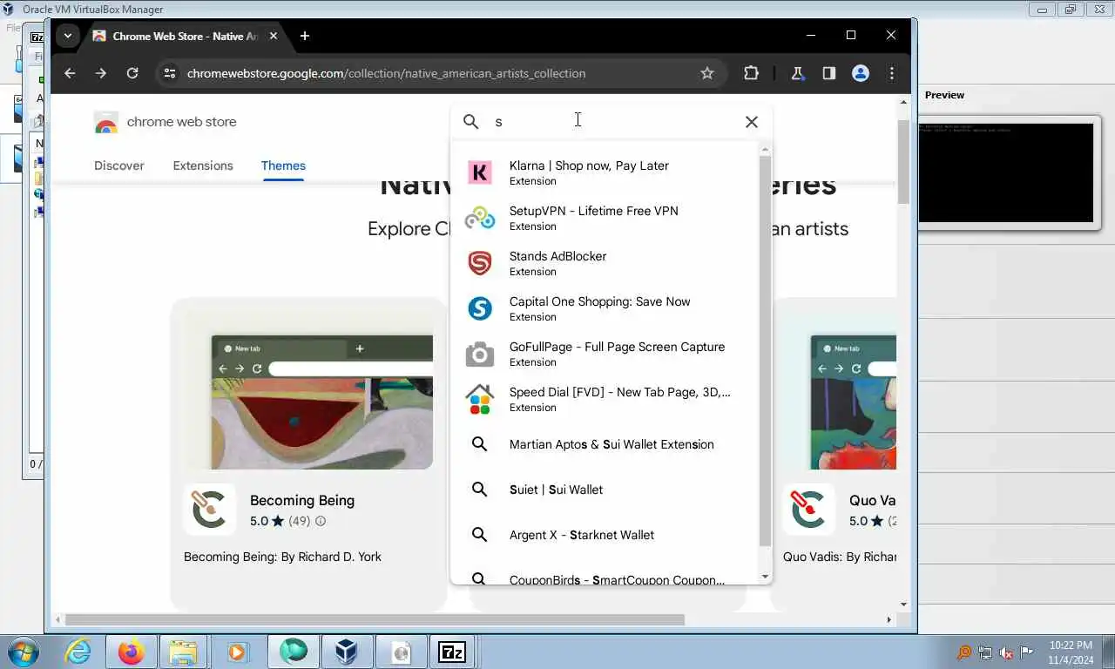1115x669 pixels.
Task: Open the Action Center flag tray icon
Action: 1027,652
